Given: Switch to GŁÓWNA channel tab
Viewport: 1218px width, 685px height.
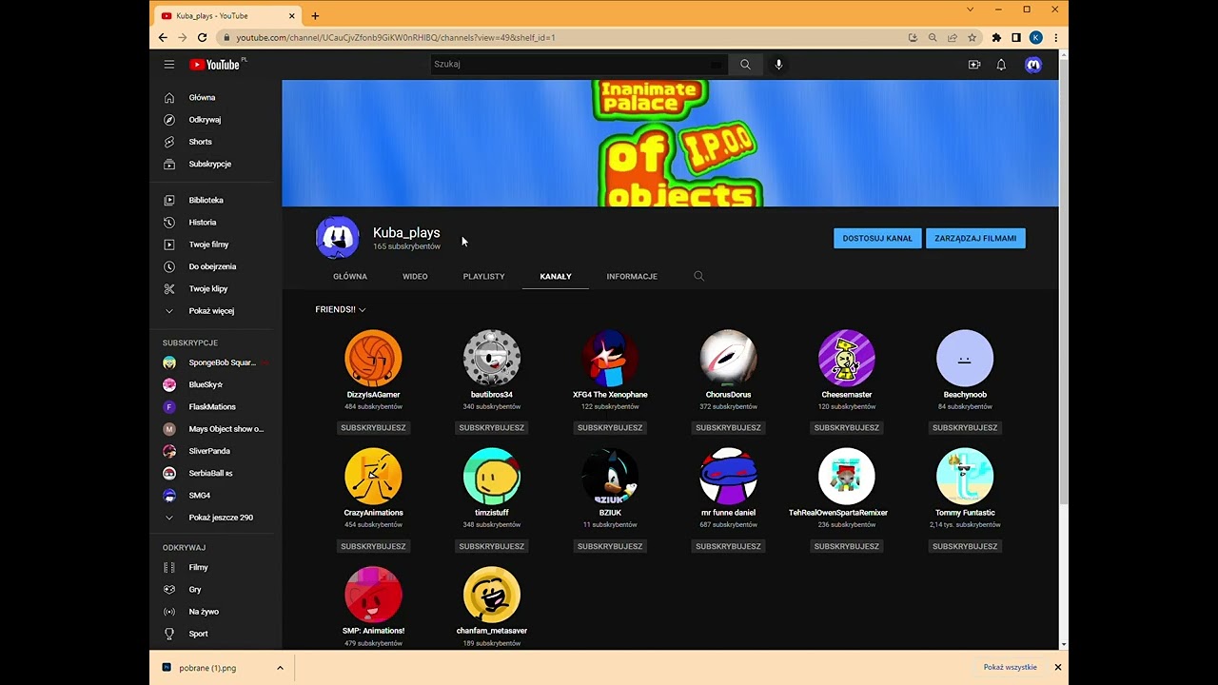Looking at the screenshot, I should click(350, 276).
